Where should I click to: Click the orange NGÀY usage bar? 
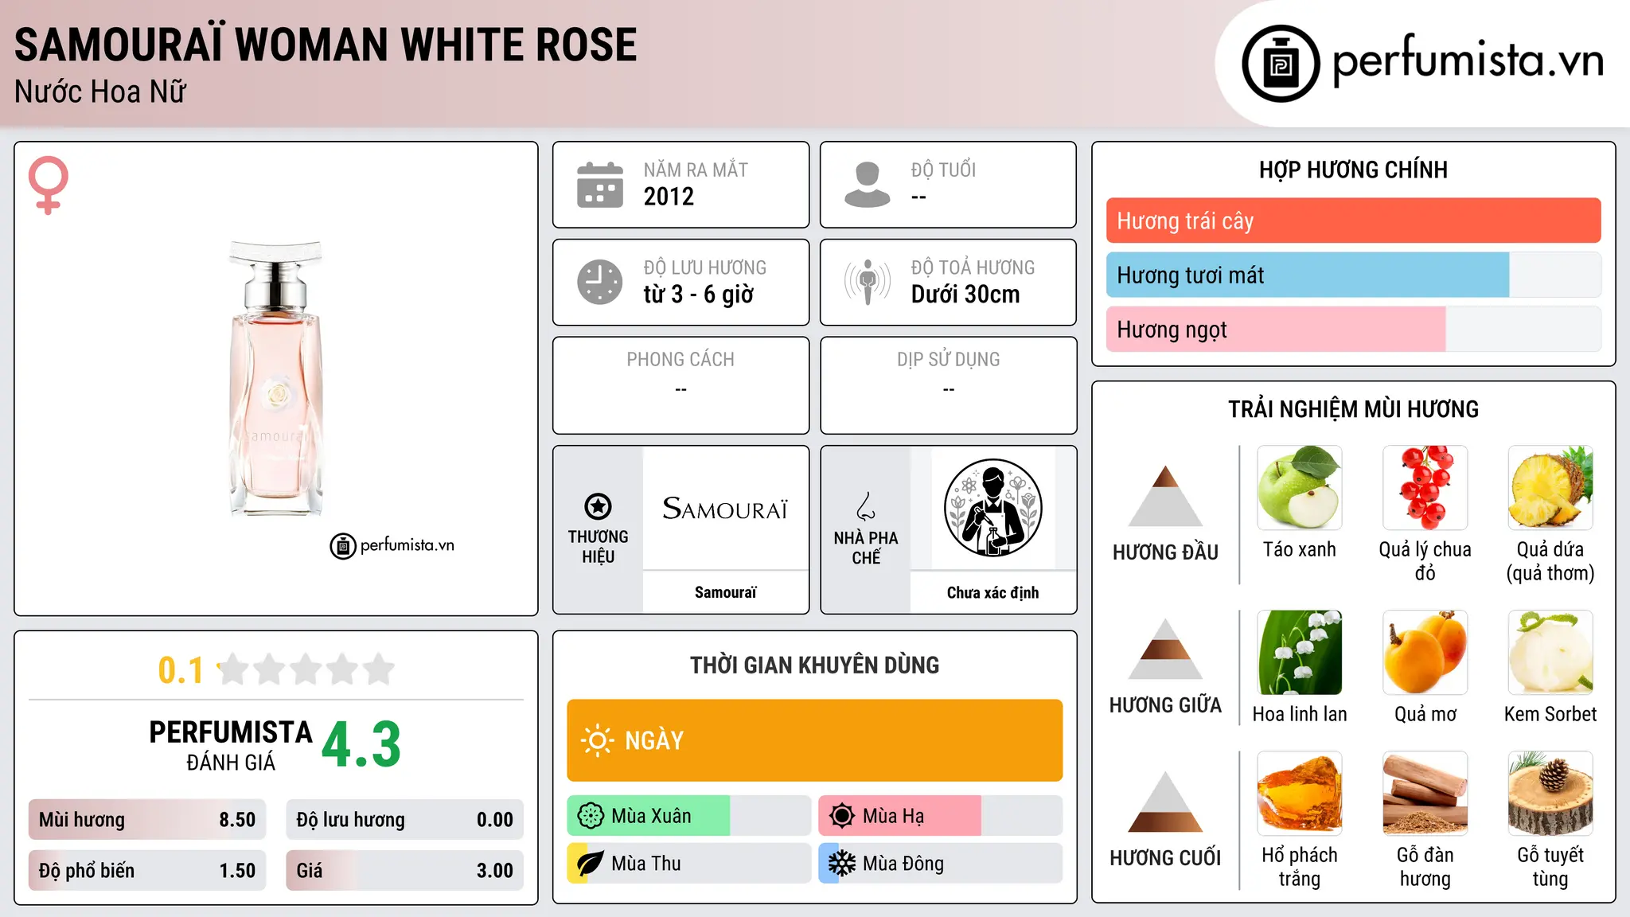(x=815, y=740)
